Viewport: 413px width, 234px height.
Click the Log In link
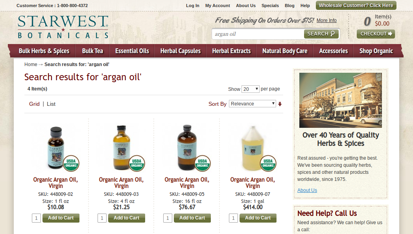pos(193,6)
